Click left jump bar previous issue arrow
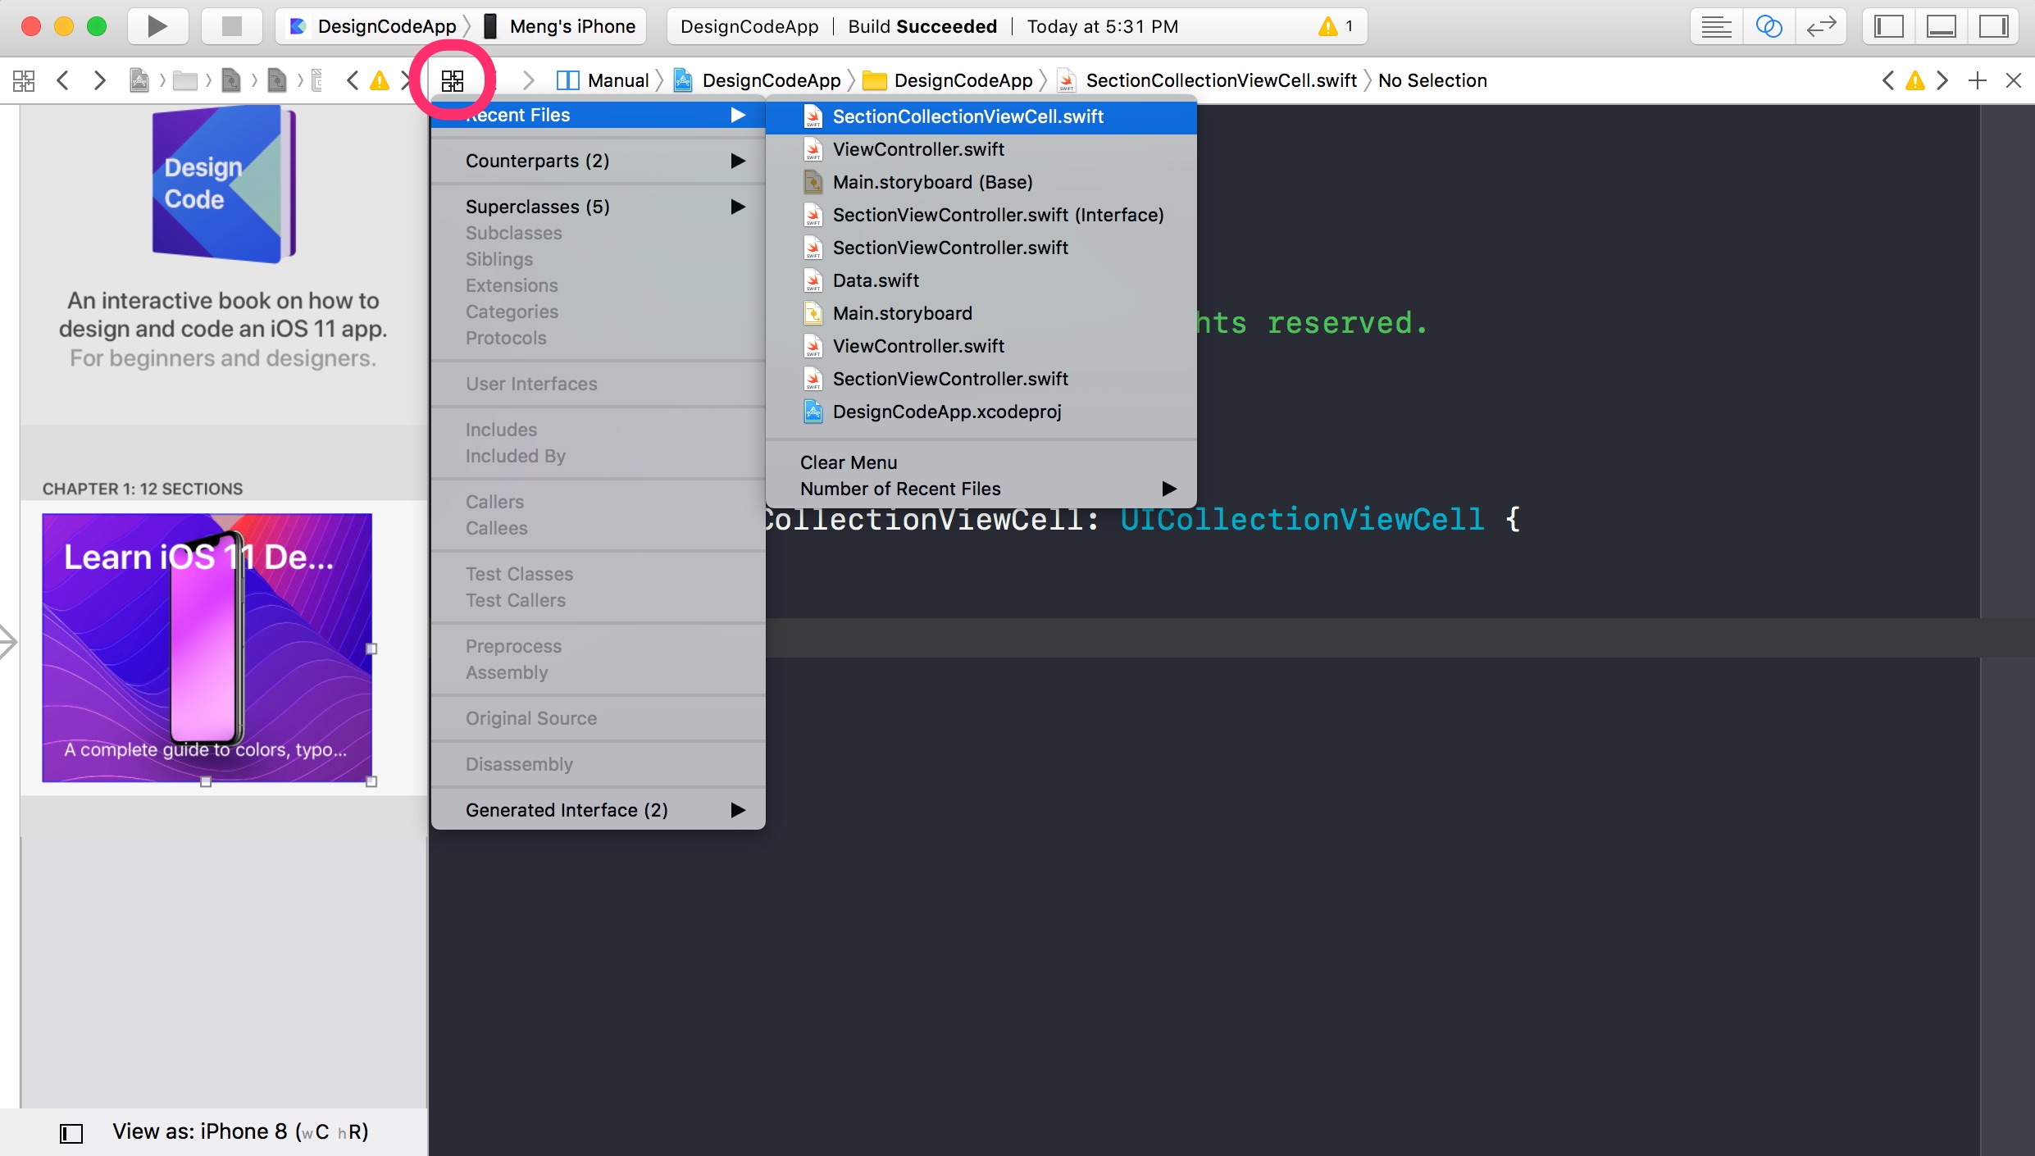The width and height of the screenshot is (2035, 1156). [353, 80]
